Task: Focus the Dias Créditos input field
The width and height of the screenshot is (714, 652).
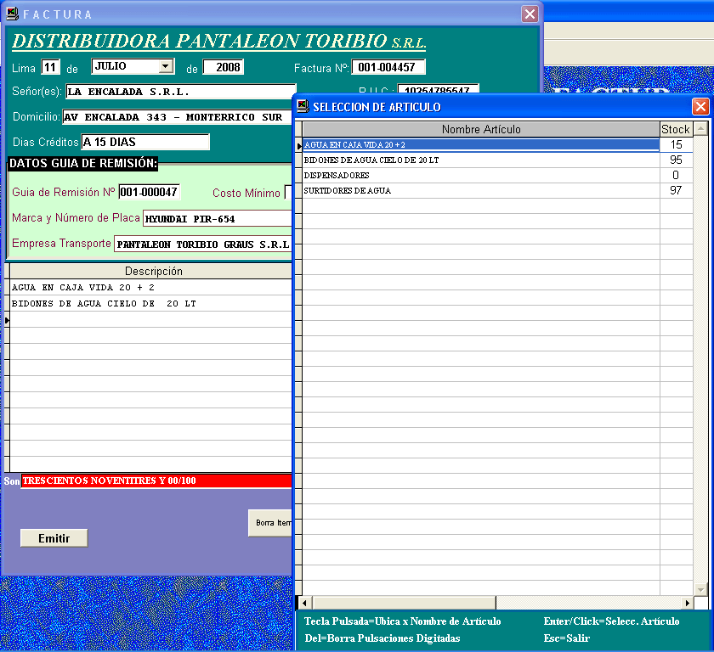Action: pos(145,142)
